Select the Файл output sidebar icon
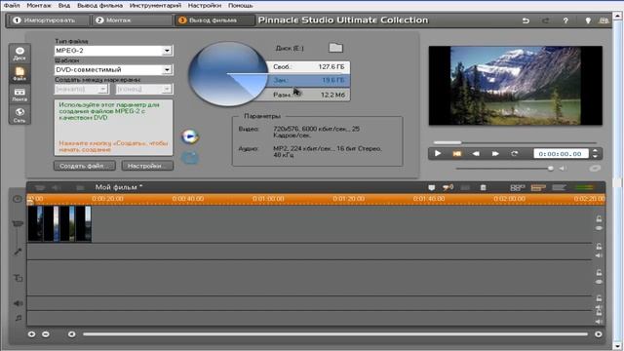This screenshot has height=351, width=624. coord(19,74)
